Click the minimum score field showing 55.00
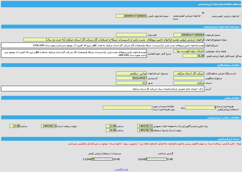The height and width of the screenshot is (172, 242). coord(193,56)
